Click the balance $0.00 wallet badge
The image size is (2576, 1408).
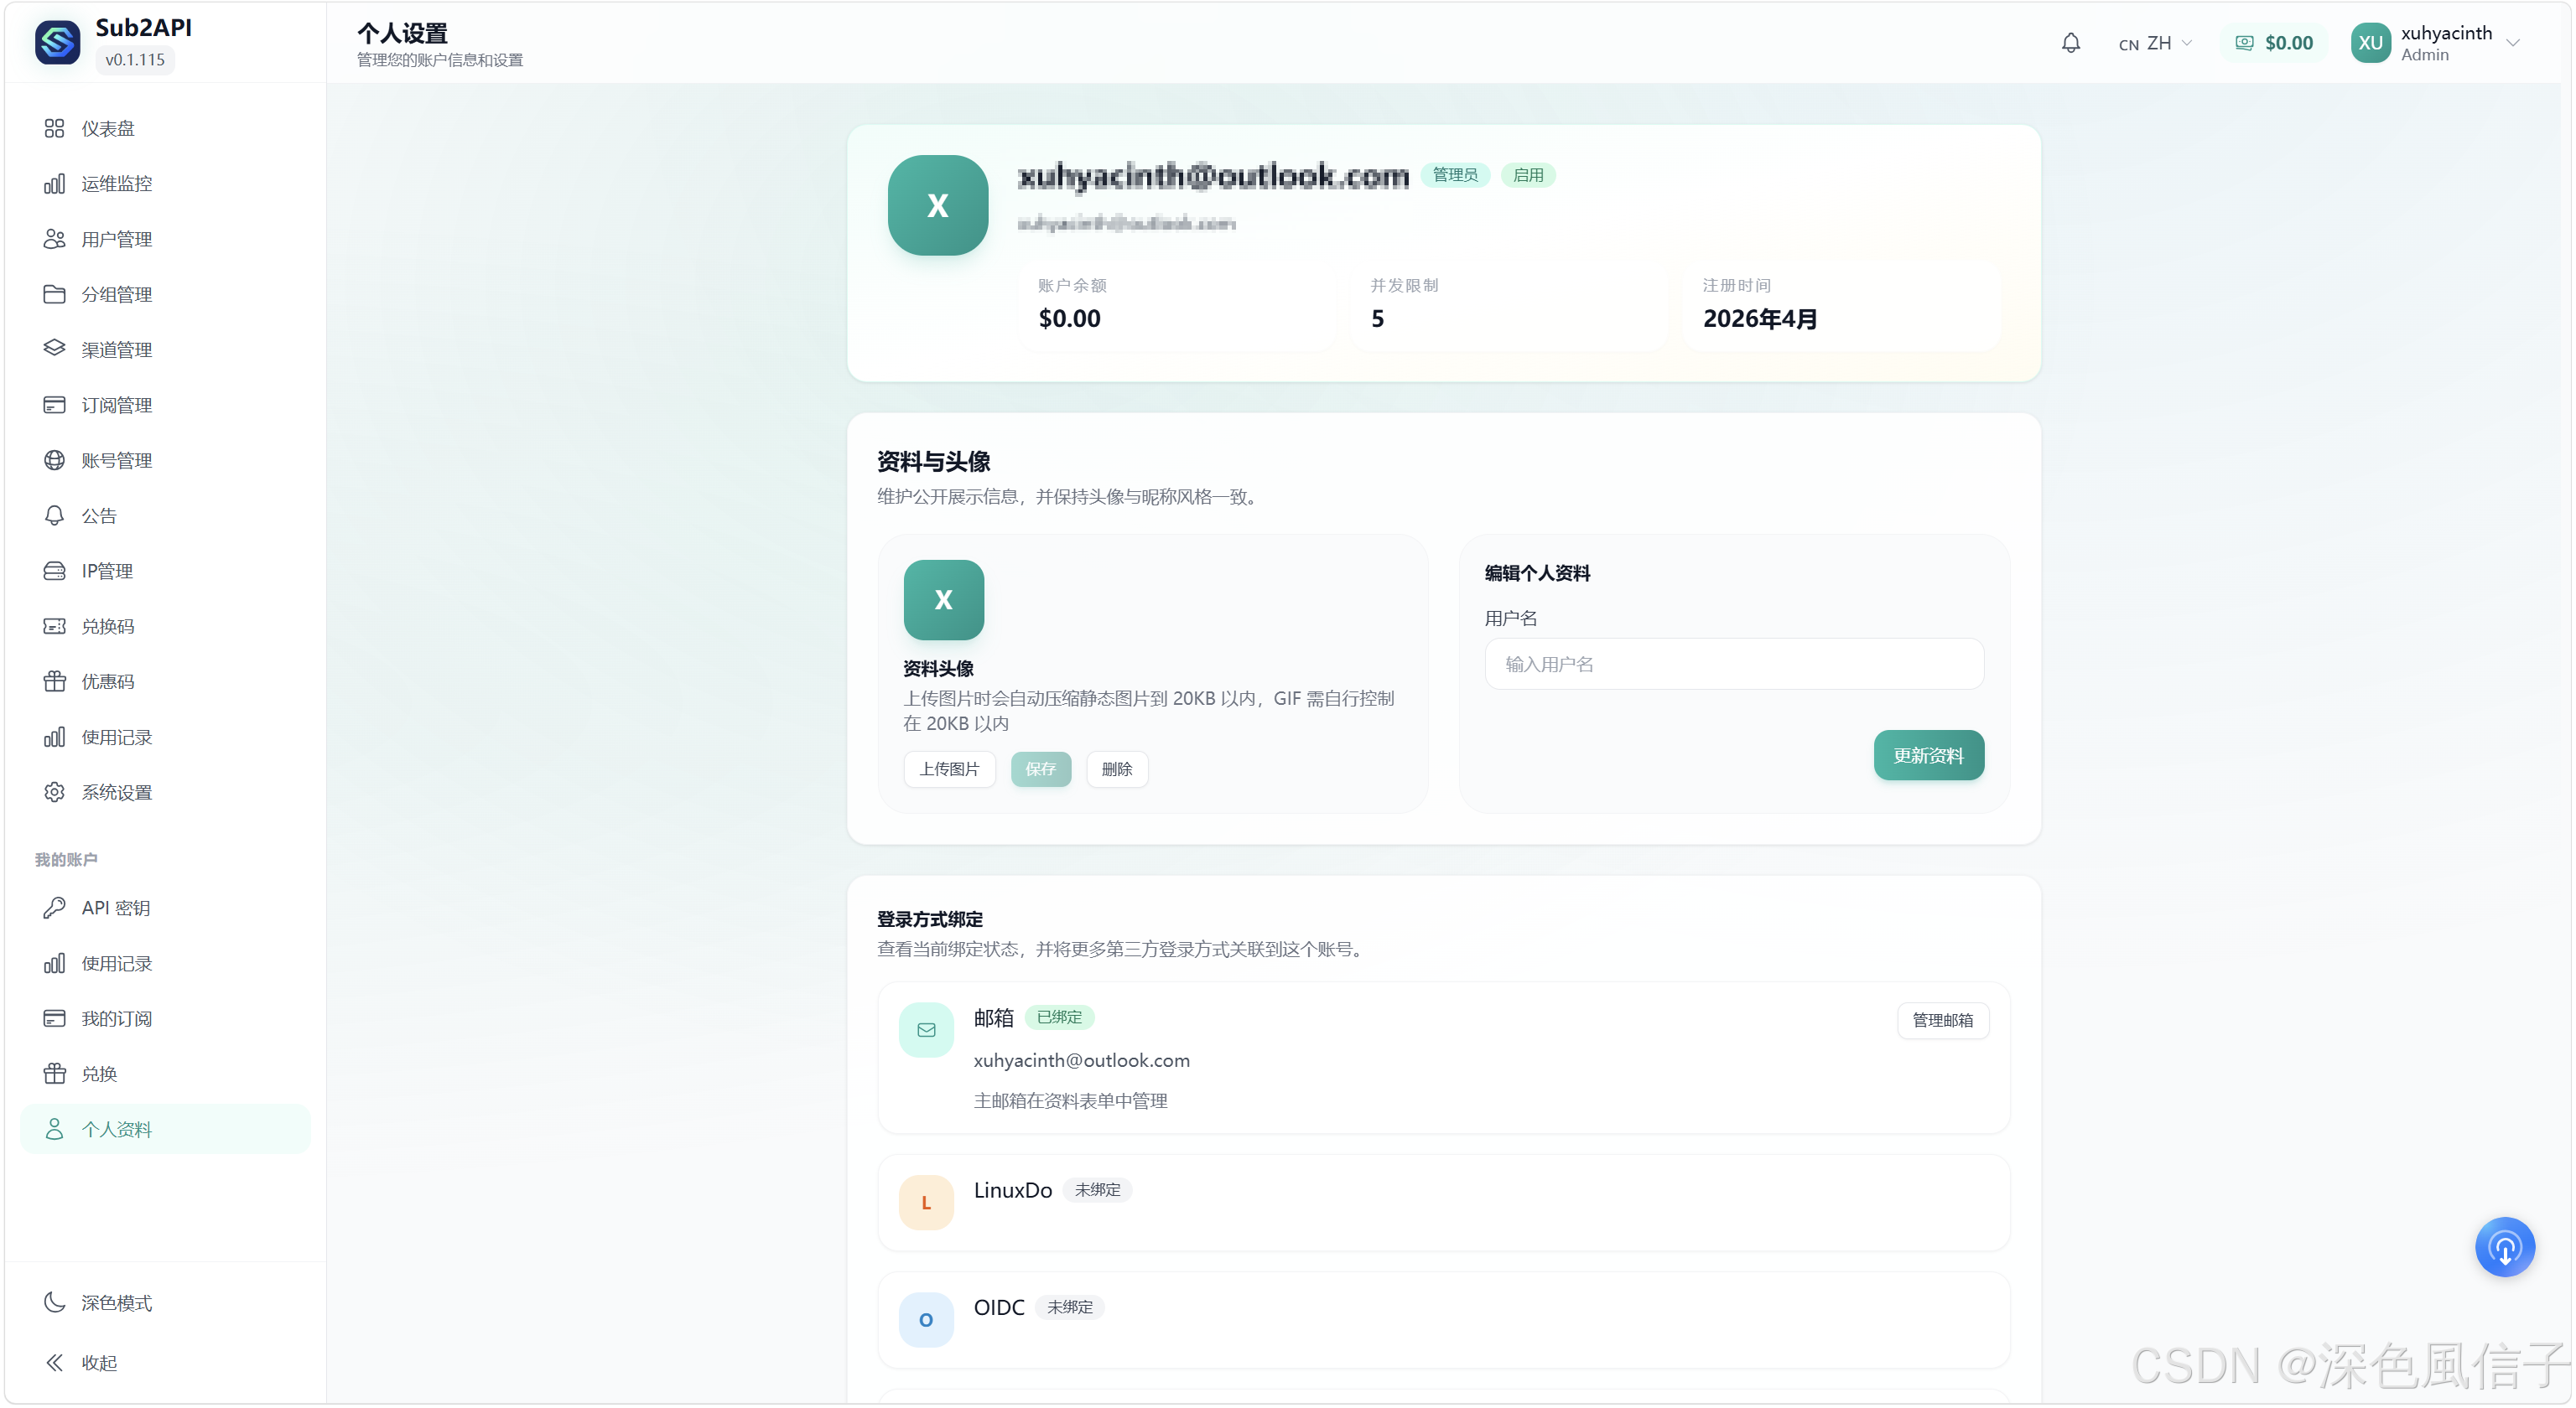[x=2274, y=43]
